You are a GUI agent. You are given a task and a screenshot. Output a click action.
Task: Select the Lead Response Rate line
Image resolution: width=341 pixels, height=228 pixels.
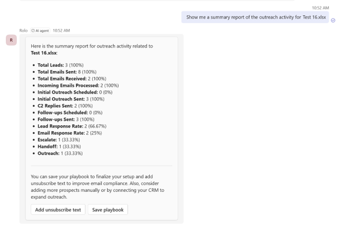pyautogui.click(x=72, y=126)
